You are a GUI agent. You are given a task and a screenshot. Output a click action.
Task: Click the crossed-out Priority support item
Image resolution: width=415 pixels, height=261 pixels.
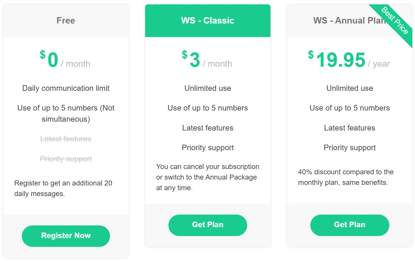[66, 159]
